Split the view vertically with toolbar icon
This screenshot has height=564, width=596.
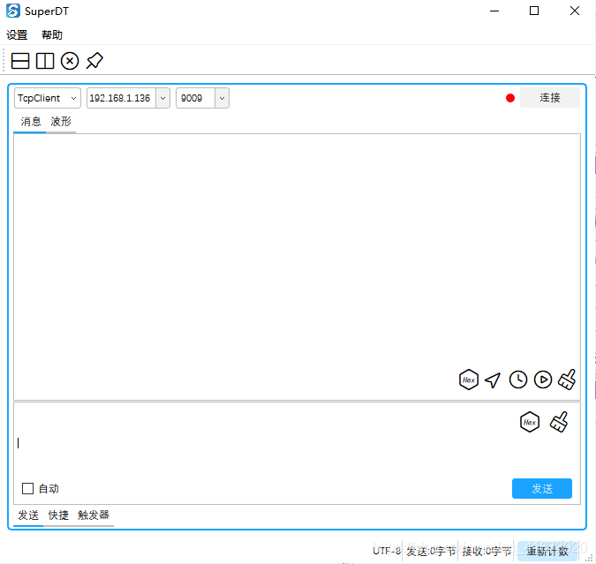pyautogui.click(x=45, y=61)
